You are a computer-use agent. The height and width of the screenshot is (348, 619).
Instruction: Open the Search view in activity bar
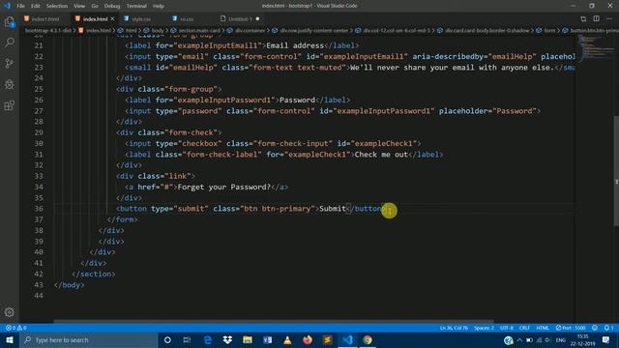[10, 43]
